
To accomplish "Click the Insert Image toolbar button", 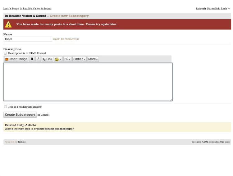I will pos(16,59).
